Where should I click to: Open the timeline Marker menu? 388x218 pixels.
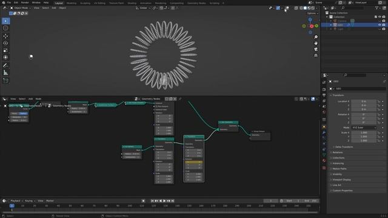[x=50, y=201]
